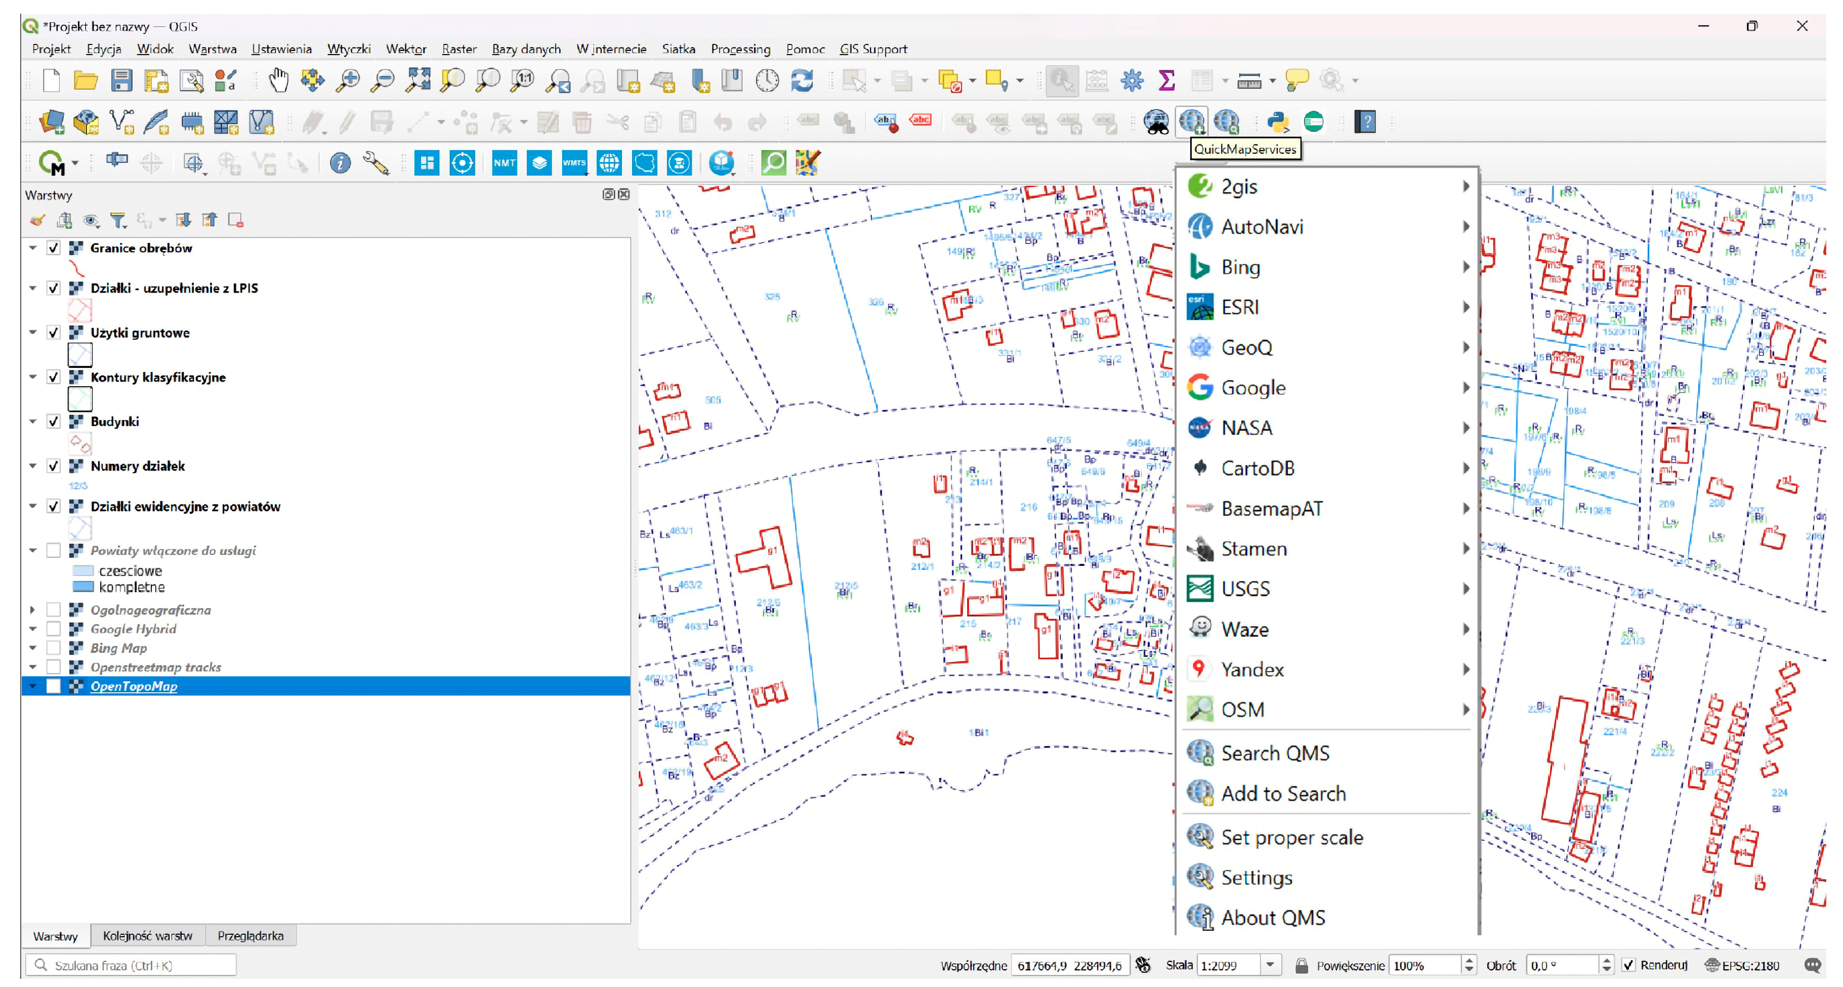The width and height of the screenshot is (1843, 987).
Task: Toggle the Renderuj checkbox
Action: [x=1628, y=966]
